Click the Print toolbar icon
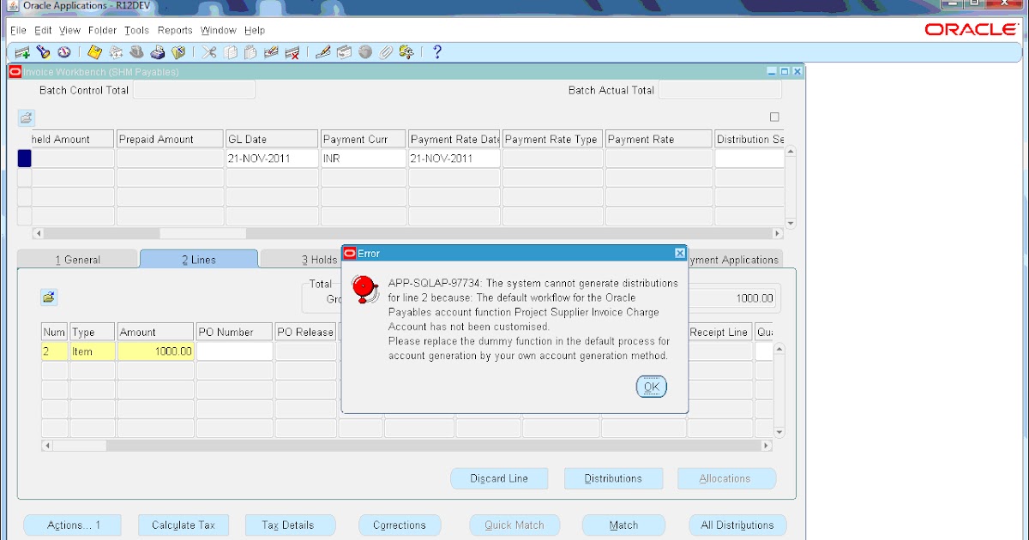The height and width of the screenshot is (540, 1029). (x=158, y=52)
